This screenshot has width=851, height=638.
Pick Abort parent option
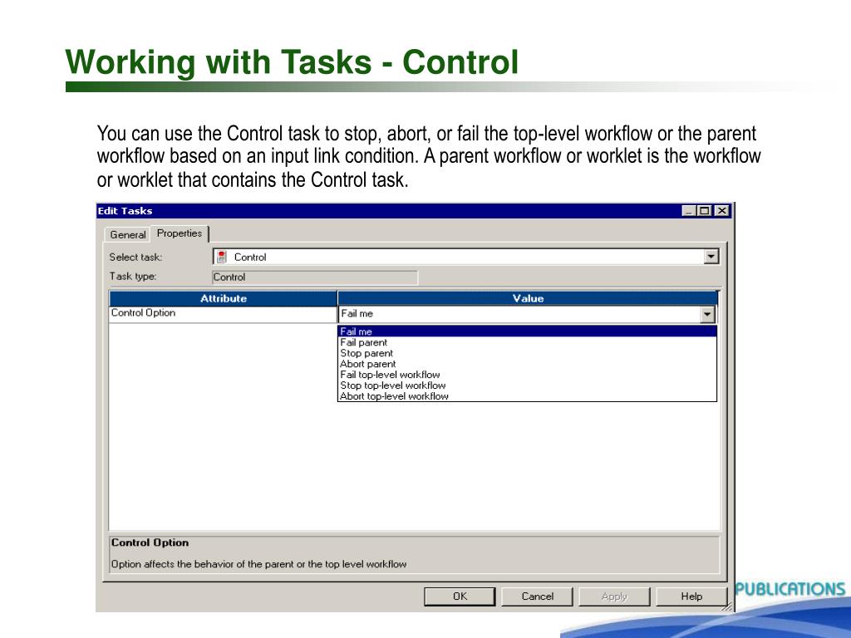tap(527, 364)
